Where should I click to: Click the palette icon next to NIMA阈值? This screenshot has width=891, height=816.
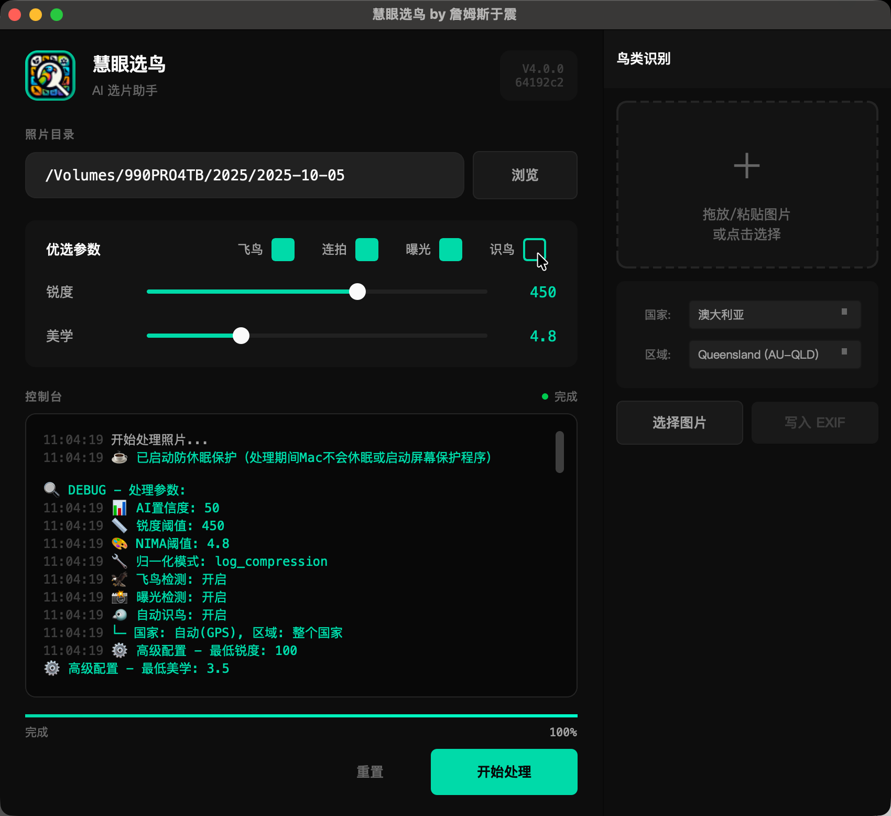tap(119, 543)
